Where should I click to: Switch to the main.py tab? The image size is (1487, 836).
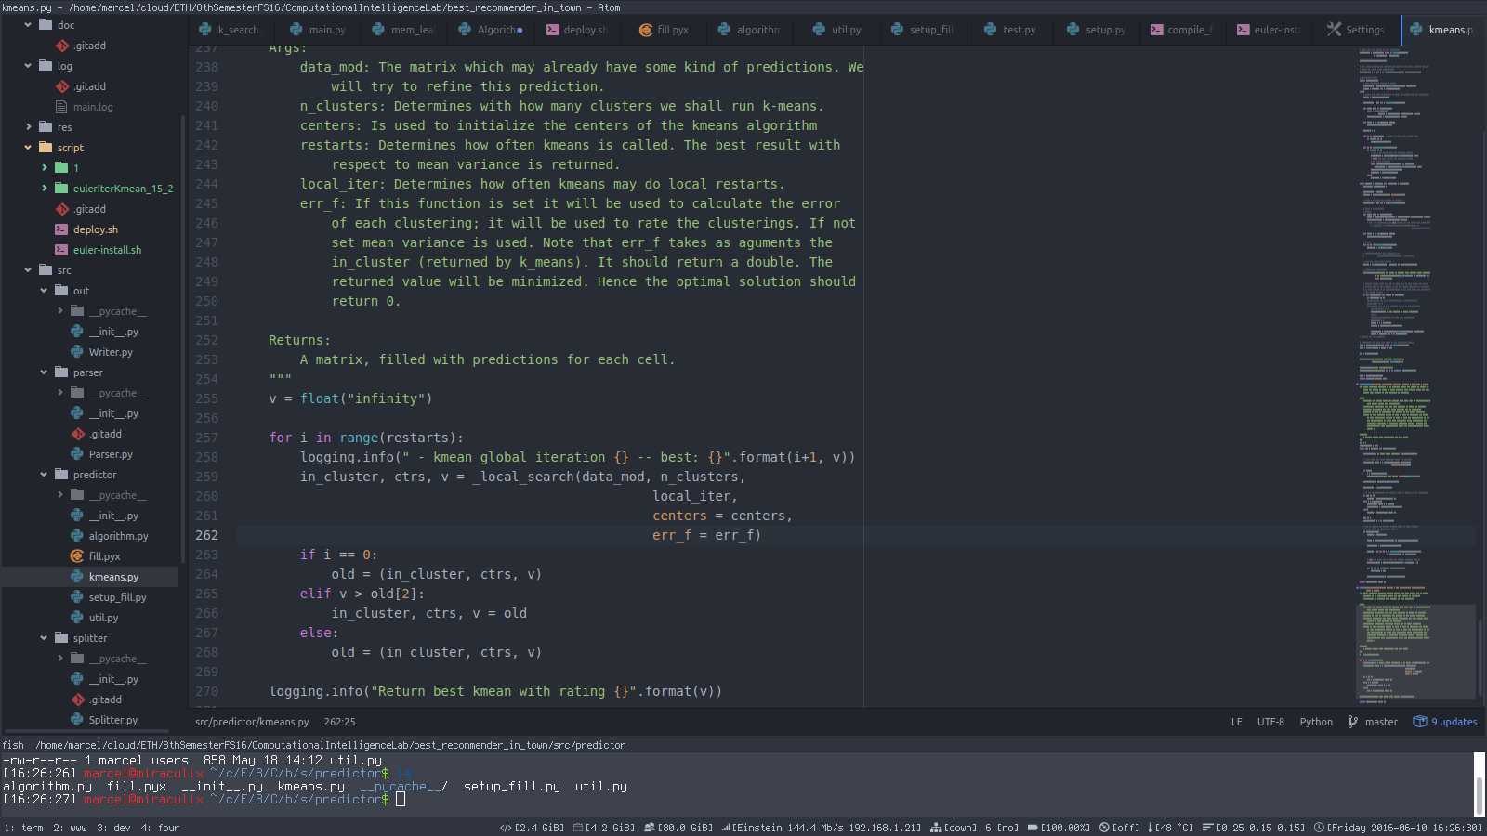click(318, 30)
